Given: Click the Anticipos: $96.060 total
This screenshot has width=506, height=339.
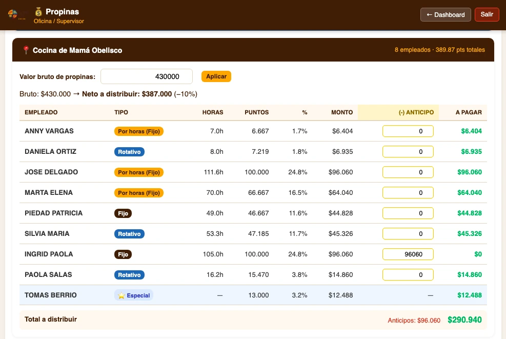Looking at the screenshot, I should (x=414, y=320).
